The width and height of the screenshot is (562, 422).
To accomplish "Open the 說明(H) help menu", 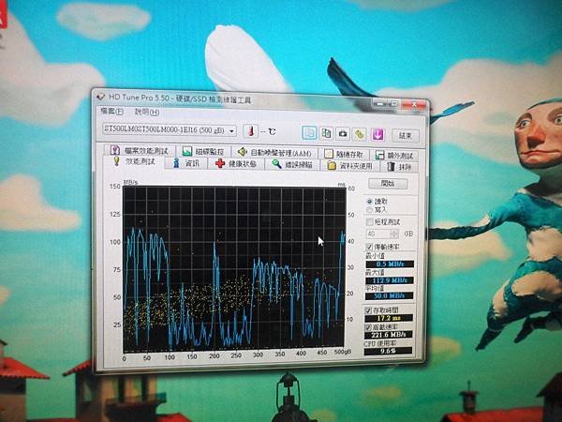I will click(x=147, y=113).
